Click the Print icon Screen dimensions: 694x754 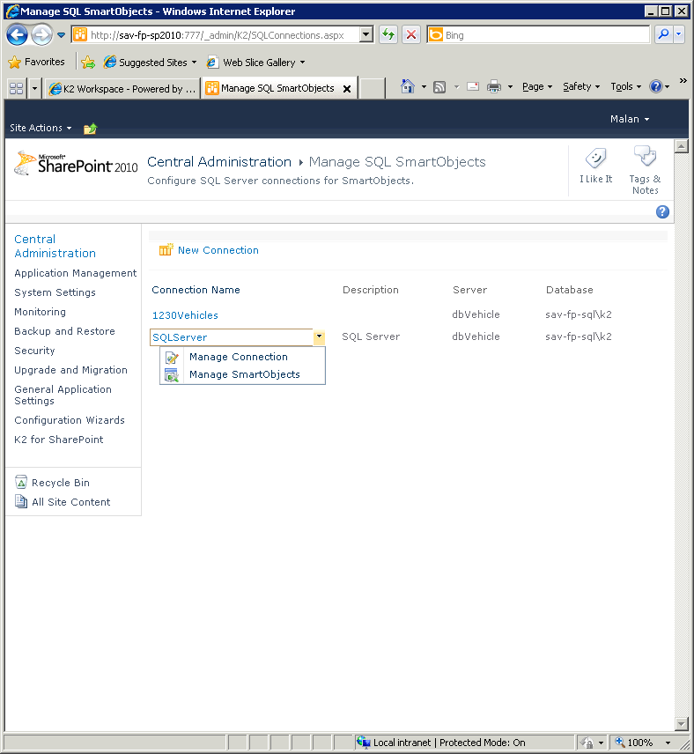pyautogui.click(x=494, y=86)
